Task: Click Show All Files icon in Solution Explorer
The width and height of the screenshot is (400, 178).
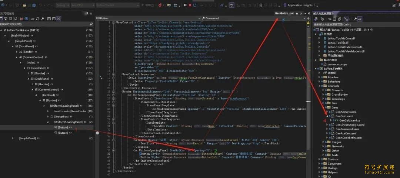Action: [339, 19]
